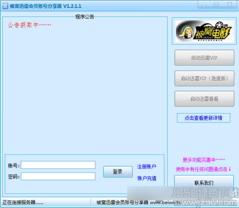Focus the 密码 input field
Image resolution: width=239 pixels, height=208 pixels.
click(x=58, y=176)
